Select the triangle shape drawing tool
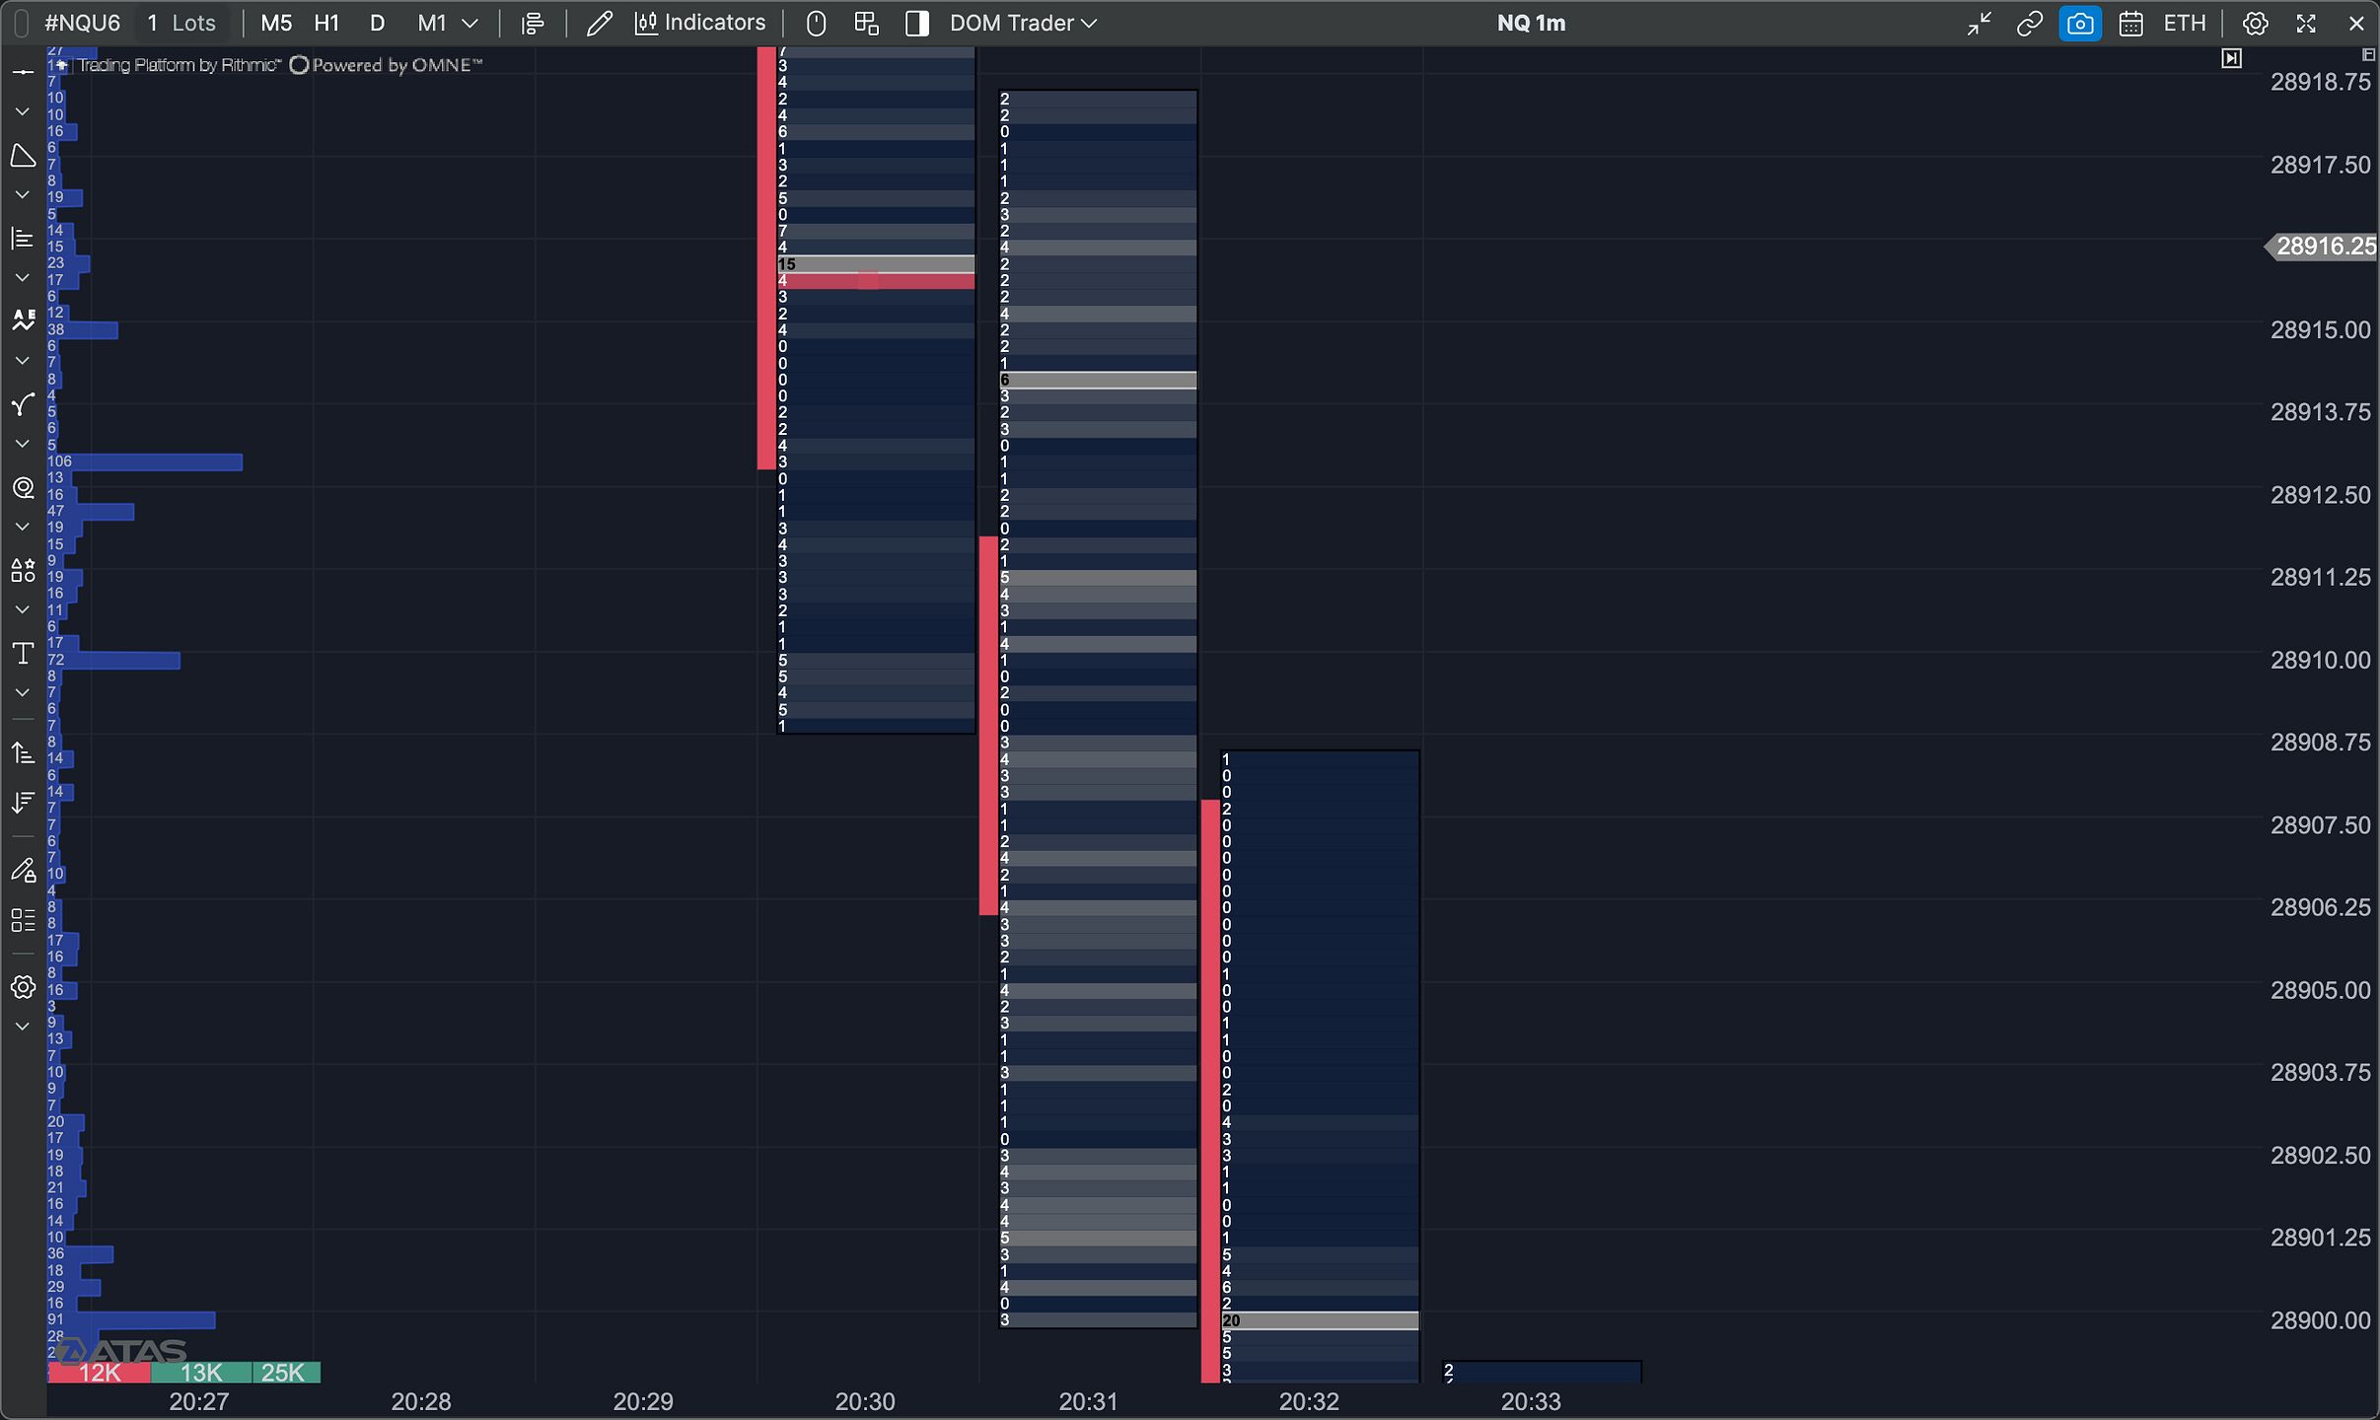The width and height of the screenshot is (2380, 1420). [x=23, y=155]
